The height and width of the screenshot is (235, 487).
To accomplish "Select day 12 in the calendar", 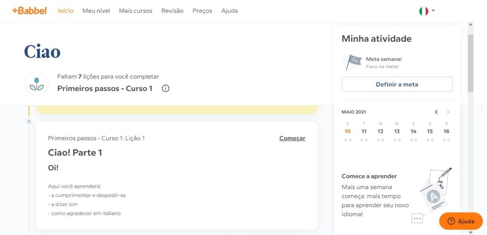I will (380, 131).
